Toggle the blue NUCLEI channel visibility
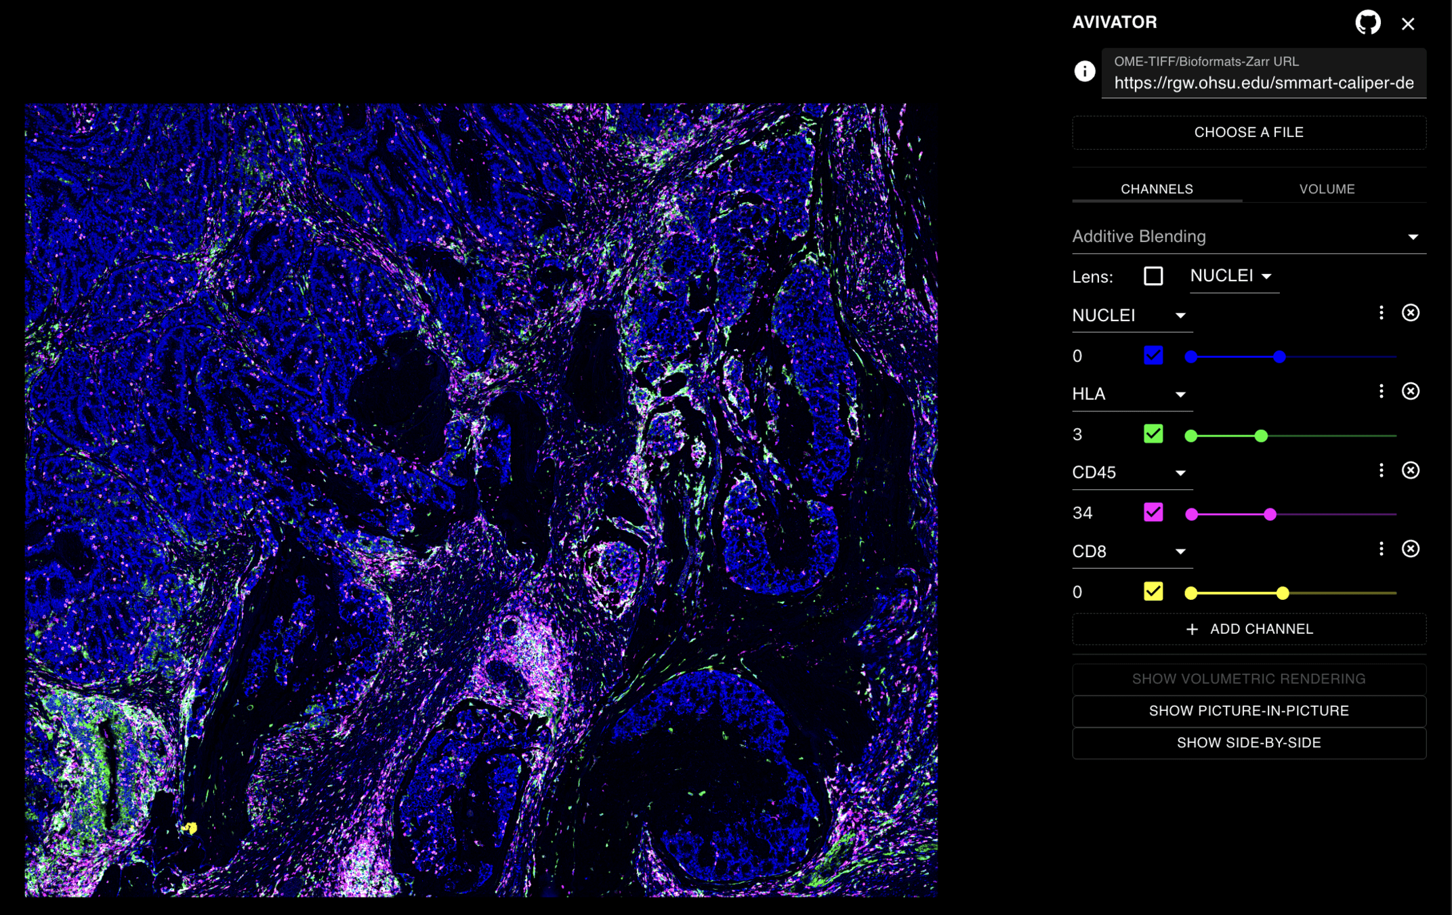 coord(1153,355)
